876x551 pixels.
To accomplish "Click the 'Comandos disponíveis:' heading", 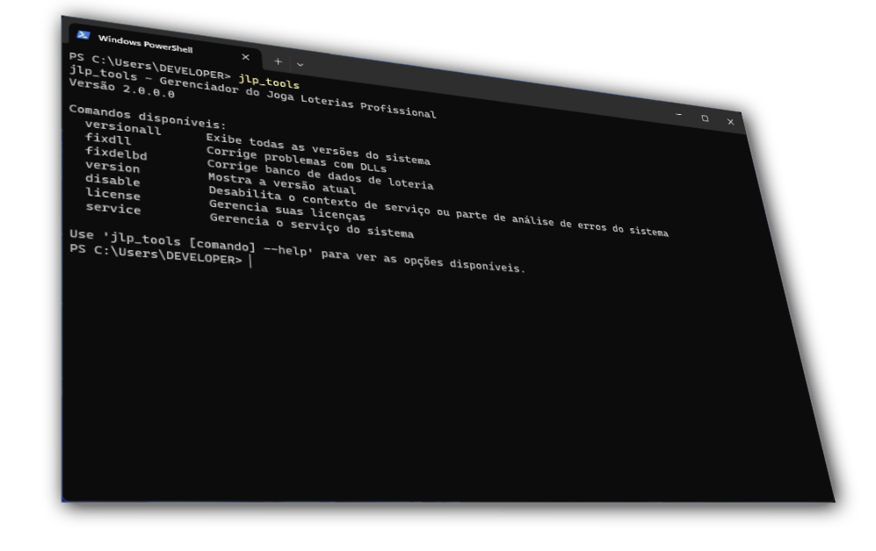I will 148,116.
